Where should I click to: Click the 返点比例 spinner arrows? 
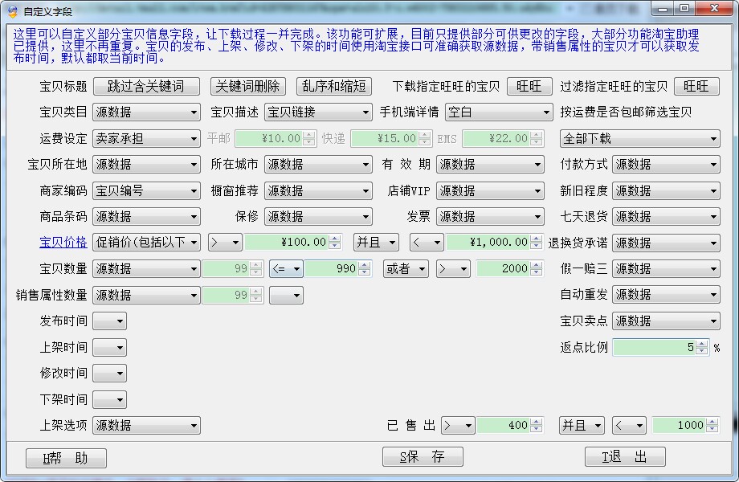tap(702, 348)
